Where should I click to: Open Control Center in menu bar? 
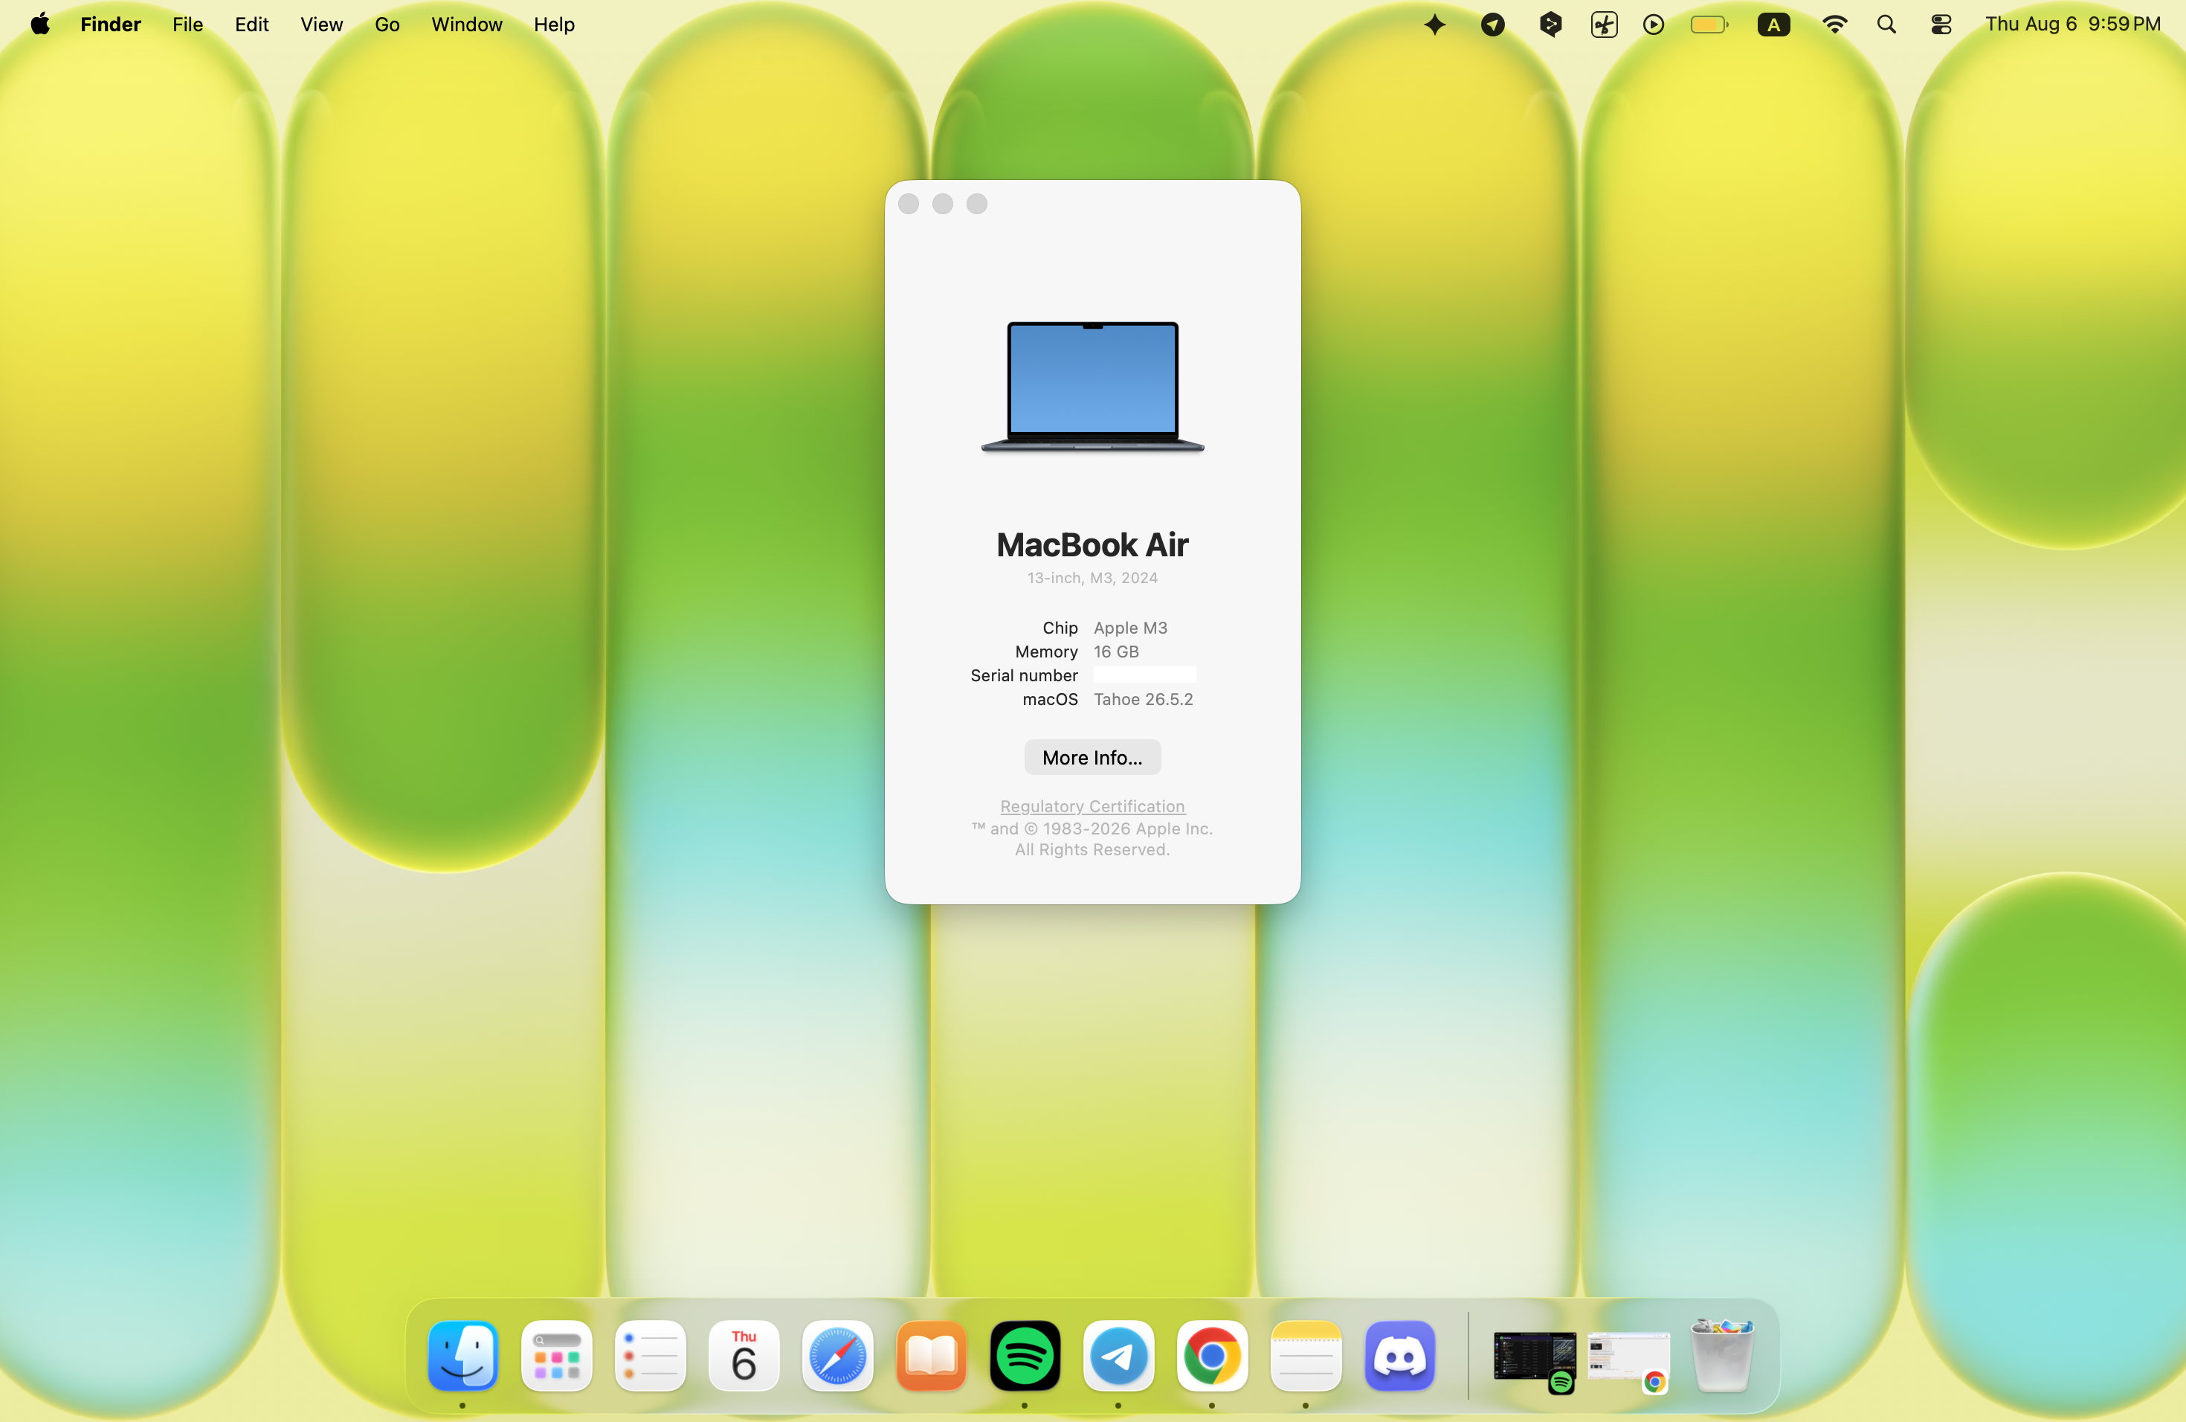[1941, 25]
